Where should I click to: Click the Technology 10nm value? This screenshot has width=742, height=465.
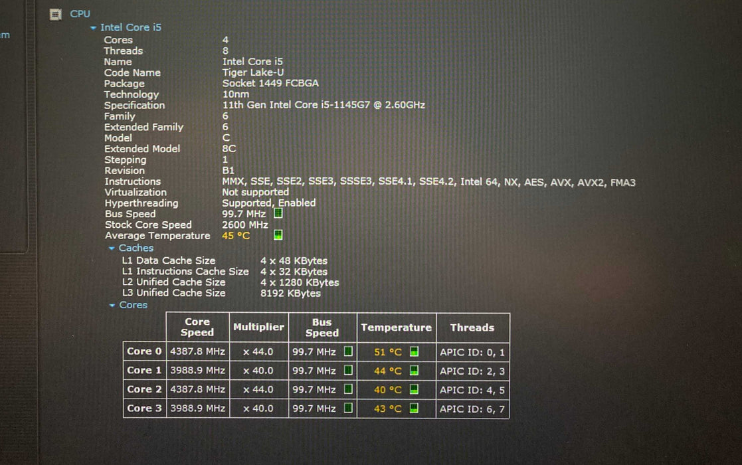coord(236,94)
